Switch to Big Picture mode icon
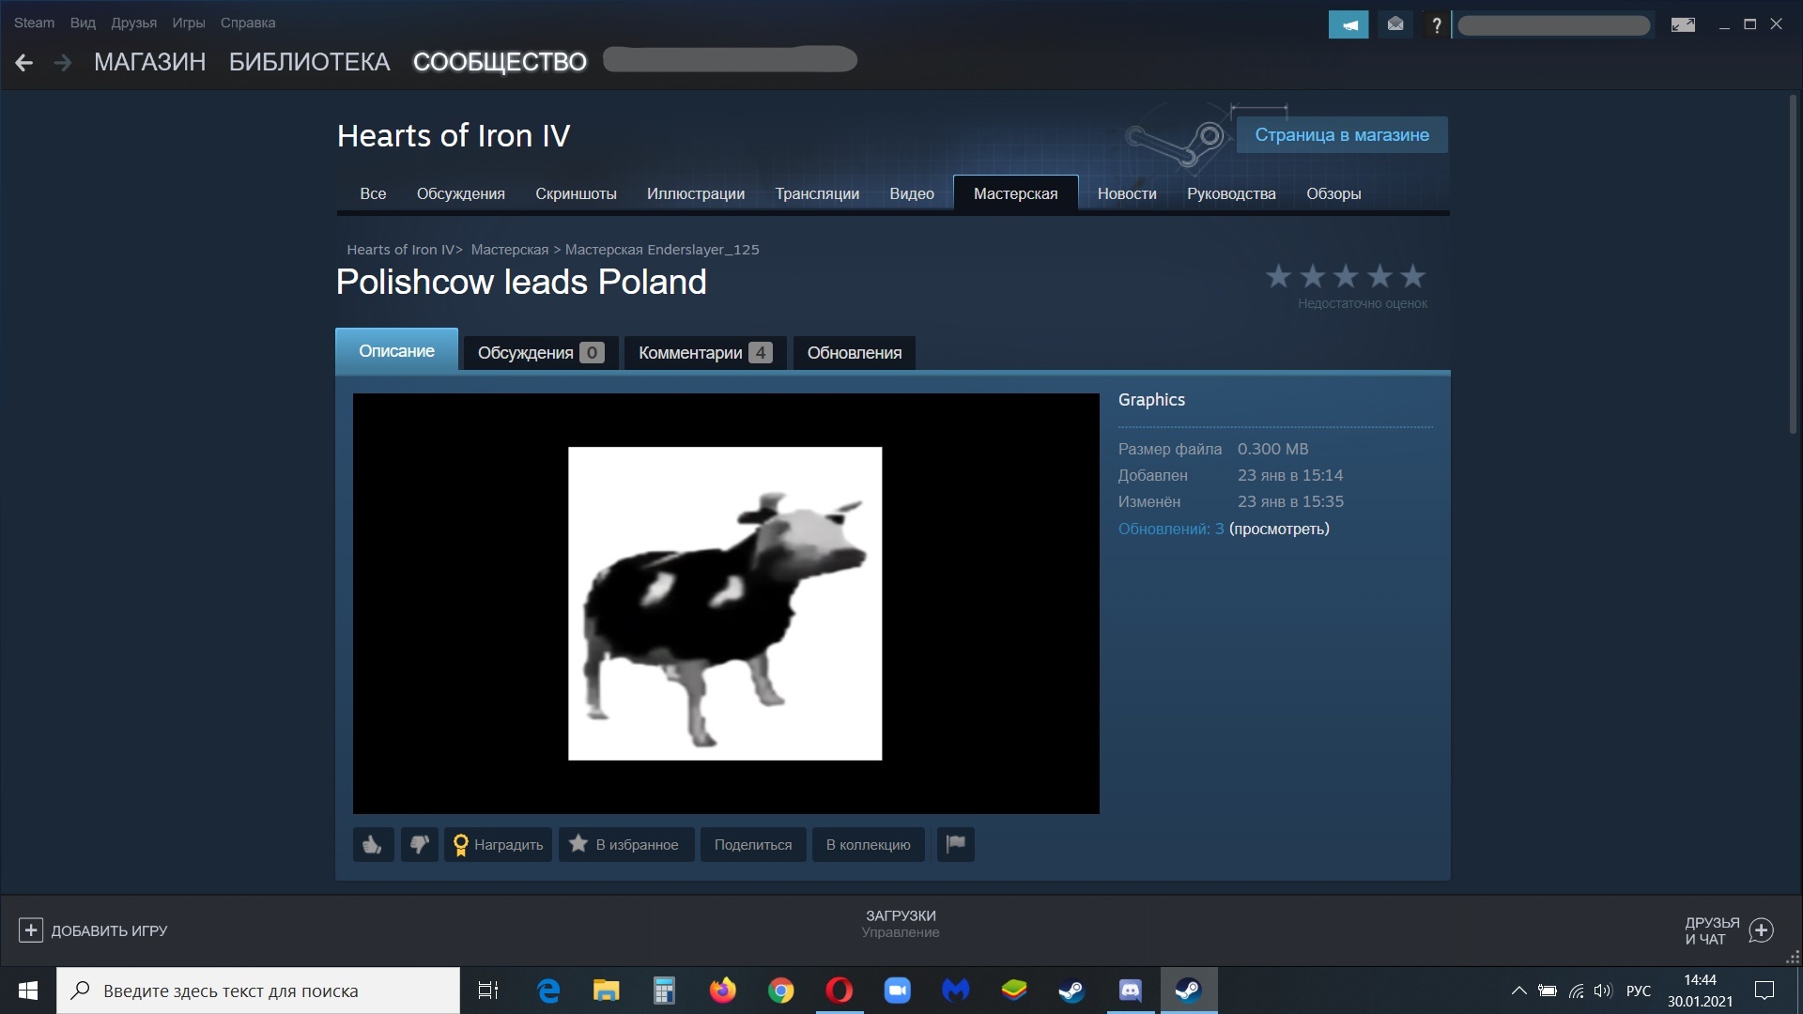Image resolution: width=1803 pixels, height=1014 pixels. 1683,25
